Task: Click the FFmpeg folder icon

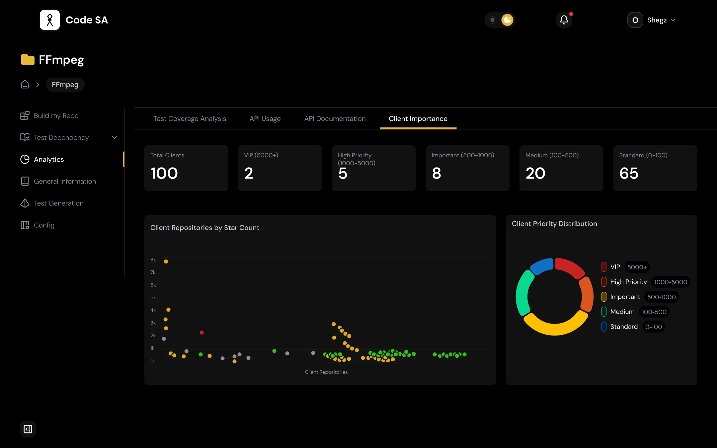Action: (28, 60)
